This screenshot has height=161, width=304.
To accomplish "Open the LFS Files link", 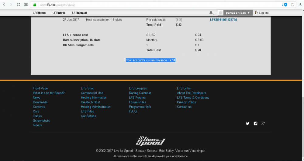I will tap(88, 111).
